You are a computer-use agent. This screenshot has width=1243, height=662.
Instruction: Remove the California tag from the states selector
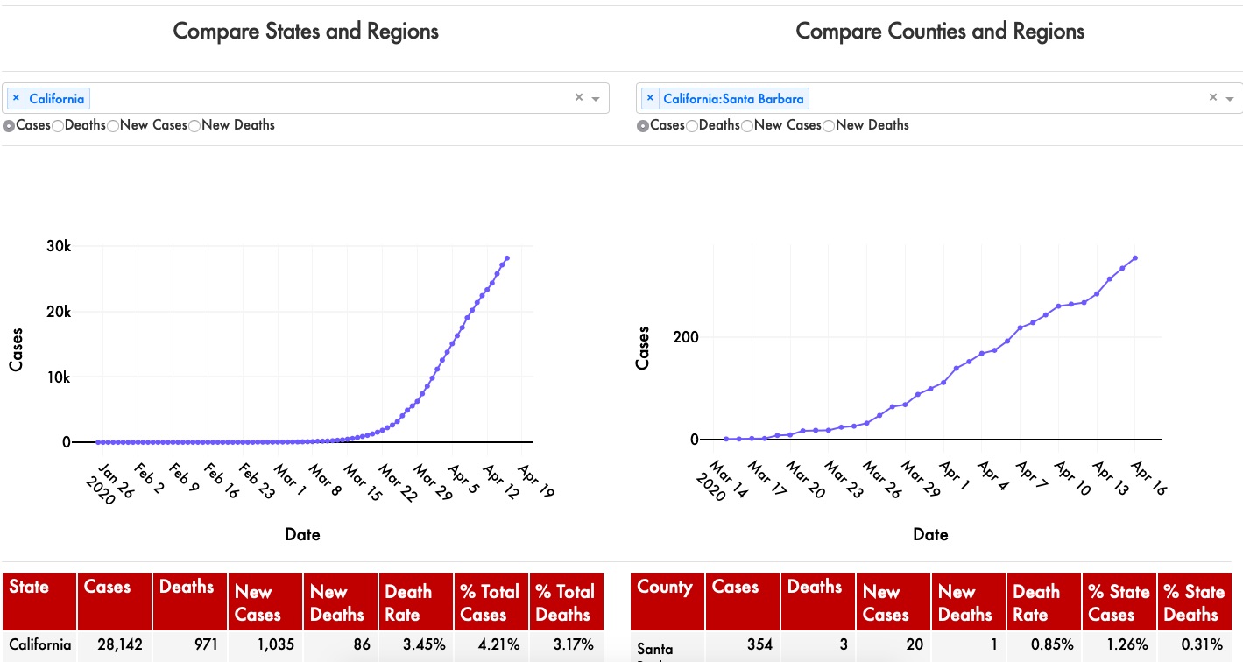click(x=16, y=98)
